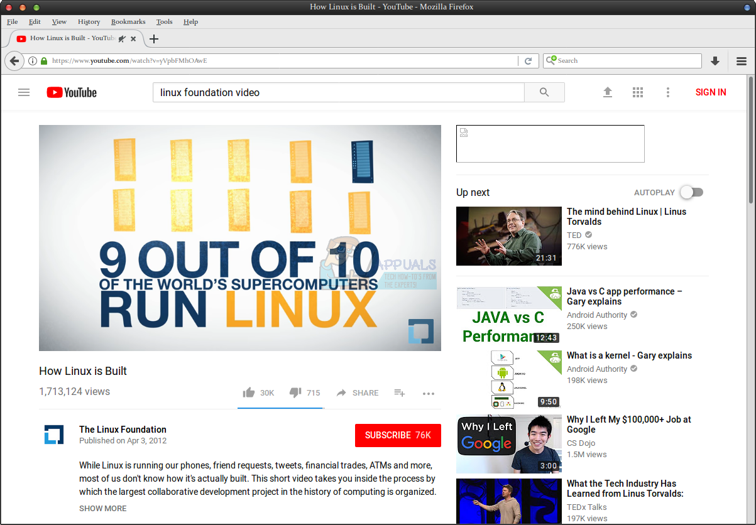
Task: Click the SIGN IN link
Action: pyautogui.click(x=711, y=92)
